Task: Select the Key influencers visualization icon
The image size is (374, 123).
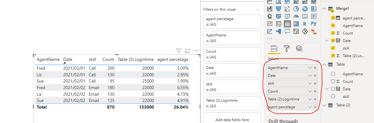Action: tap(270, 31)
